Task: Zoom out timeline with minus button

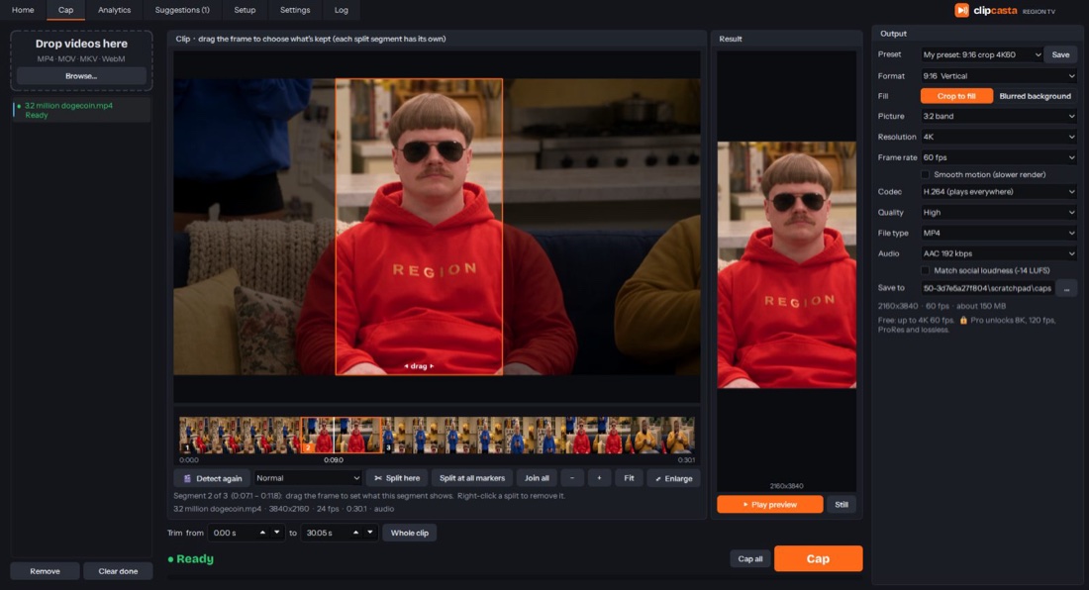Action: [x=572, y=478]
